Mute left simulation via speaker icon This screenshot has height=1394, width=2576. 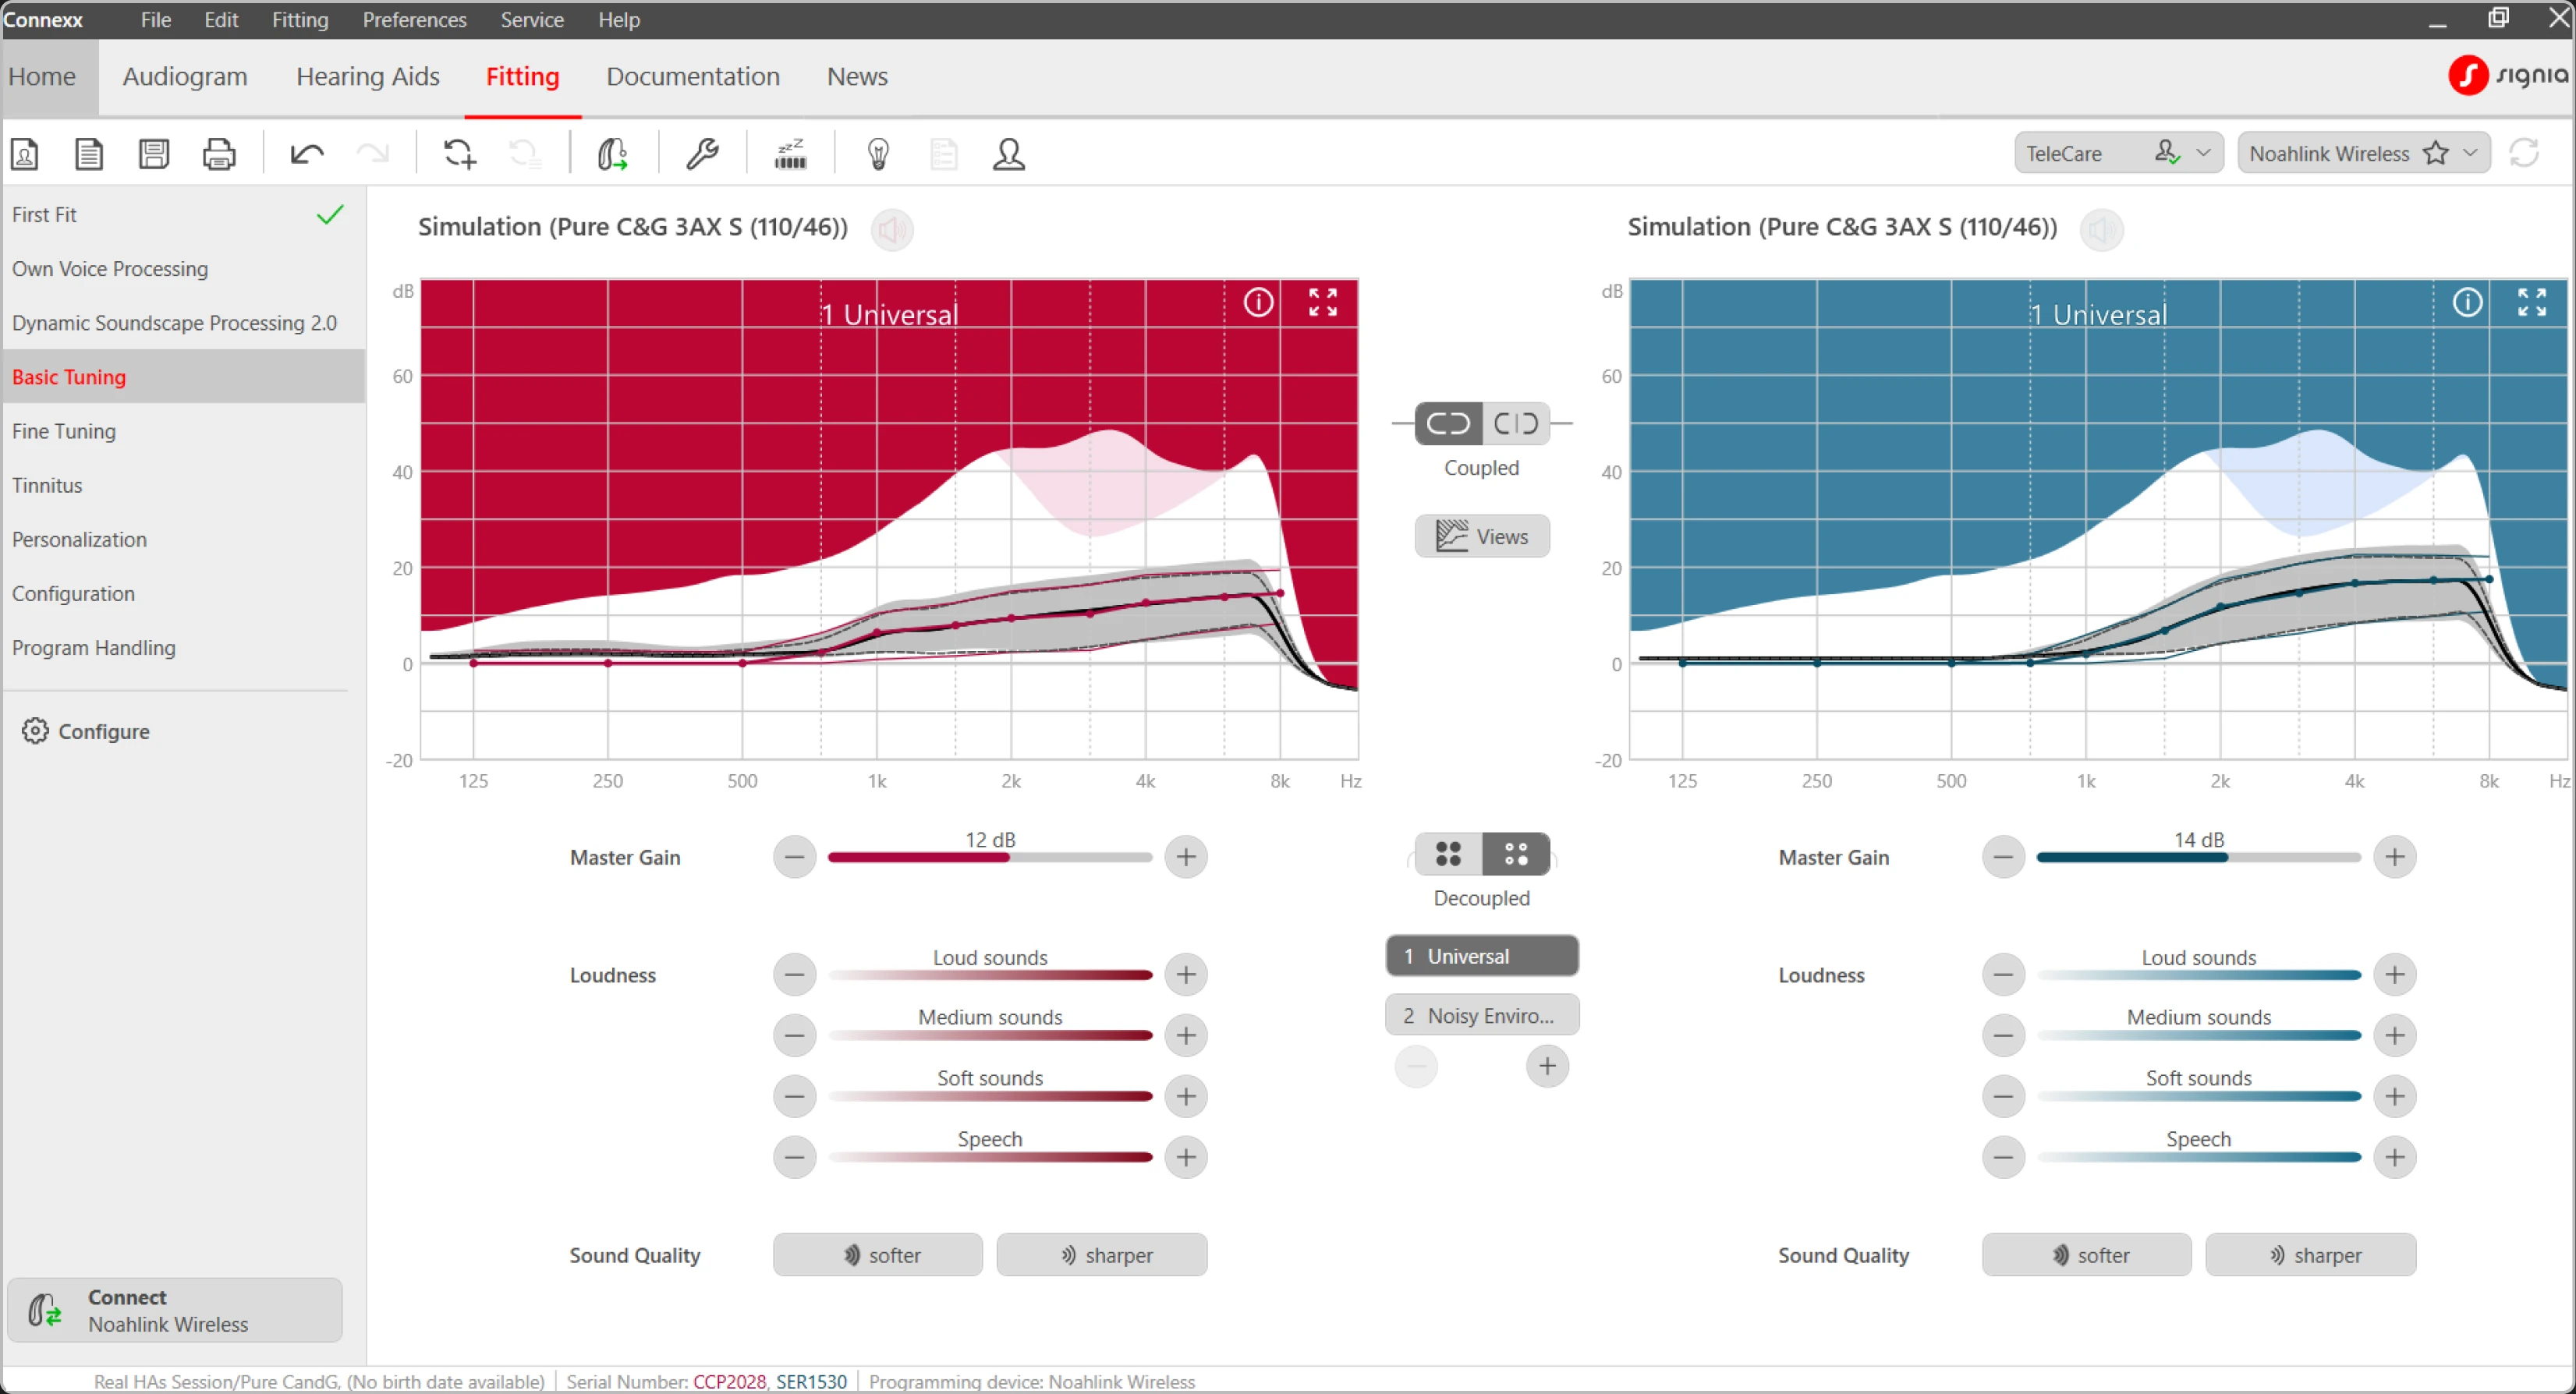[892, 230]
